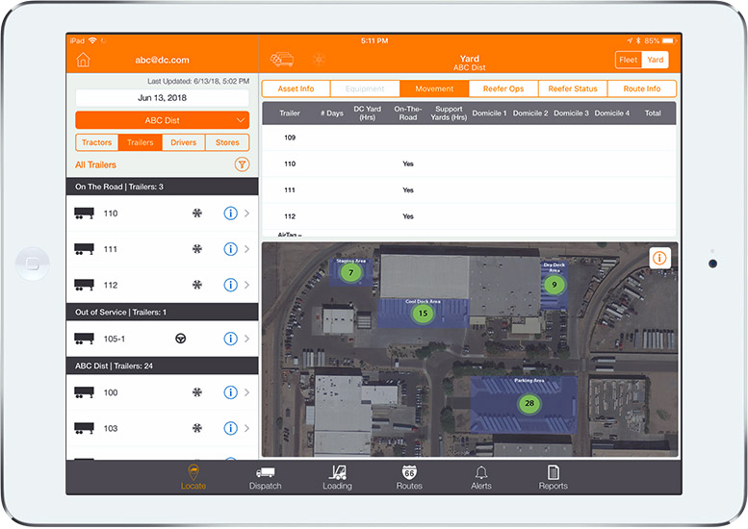Tap the reefer snowflake icon for trailer 112
The width and height of the screenshot is (748, 529).
[x=197, y=285]
